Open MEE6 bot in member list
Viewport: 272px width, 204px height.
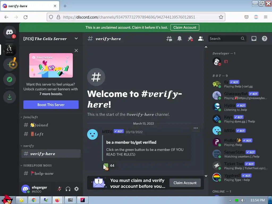(240, 131)
